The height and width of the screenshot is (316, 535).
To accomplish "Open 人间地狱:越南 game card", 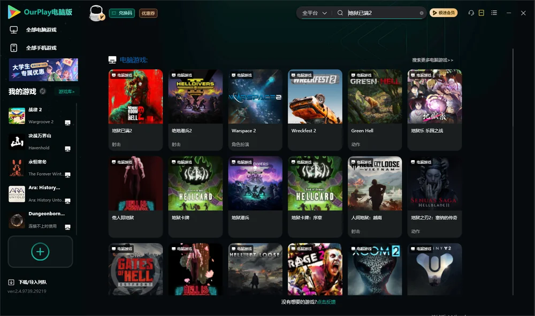I will click(375, 197).
